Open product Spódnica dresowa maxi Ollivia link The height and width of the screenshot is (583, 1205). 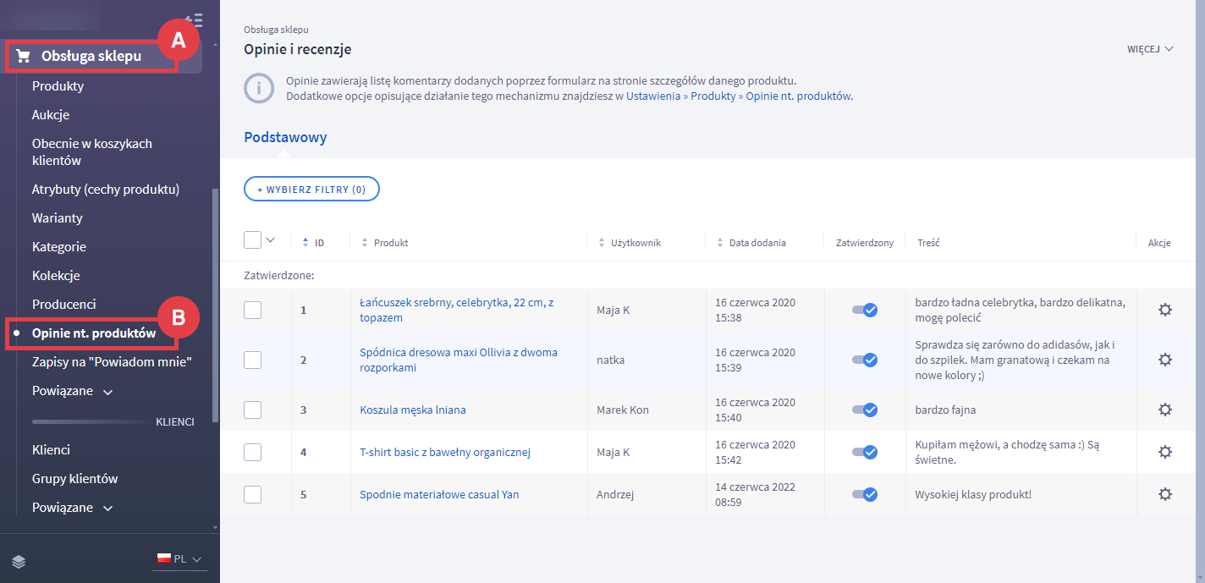pyautogui.click(x=459, y=360)
